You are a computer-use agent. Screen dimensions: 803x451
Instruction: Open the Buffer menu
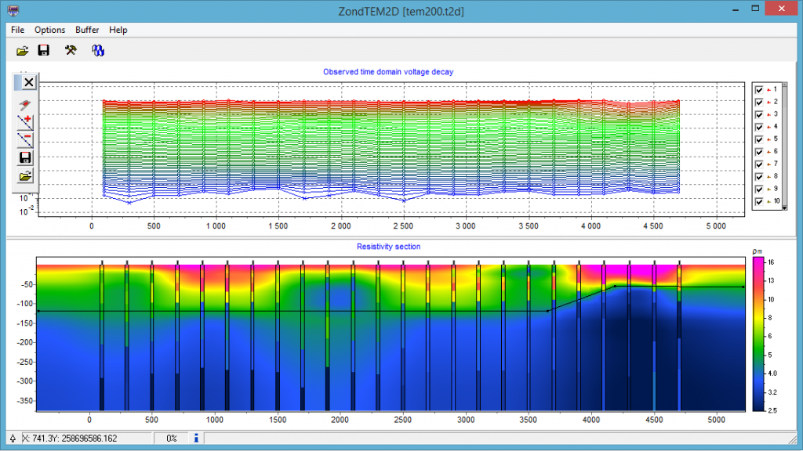pyautogui.click(x=87, y=30)
